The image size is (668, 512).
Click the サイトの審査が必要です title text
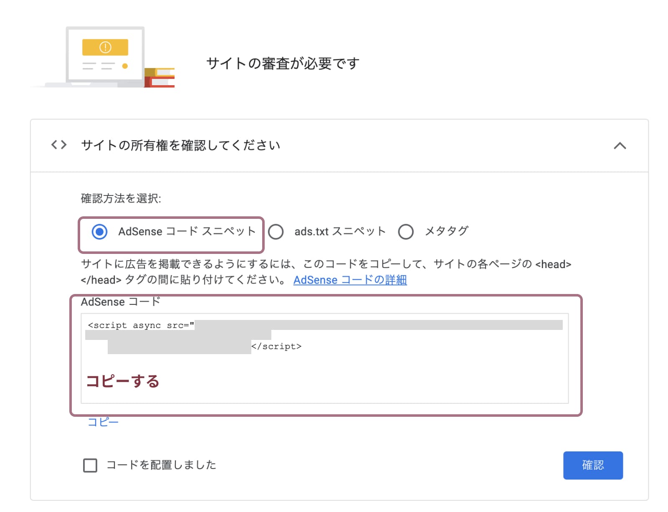tap(283, 63)
